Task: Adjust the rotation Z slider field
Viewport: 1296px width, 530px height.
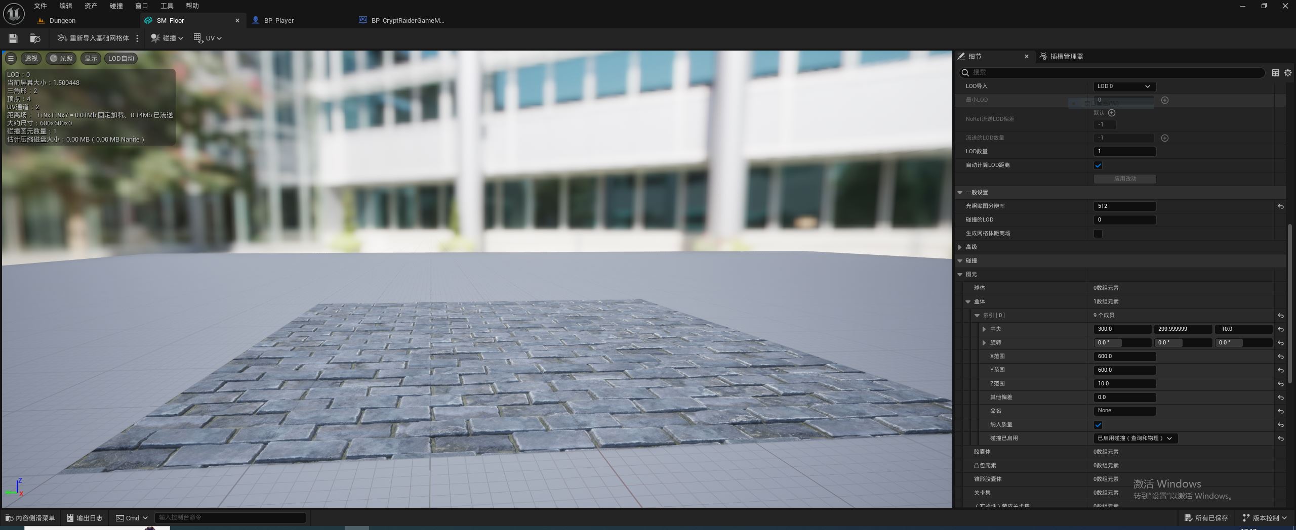Action: 1244,342
